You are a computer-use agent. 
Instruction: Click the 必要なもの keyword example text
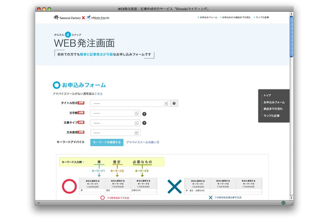[142, 162]
